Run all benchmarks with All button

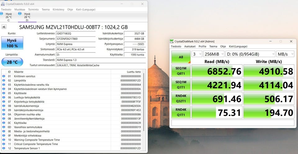[x=181, y=57]
